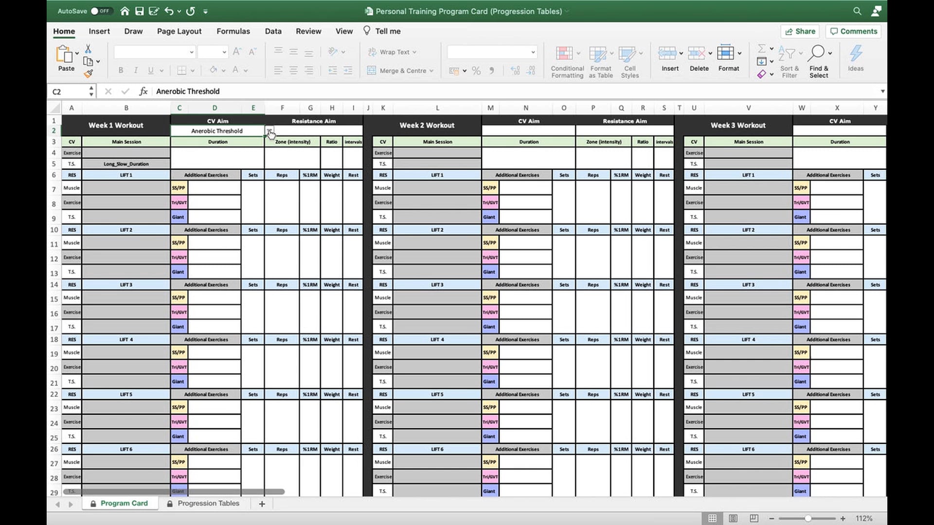Click the Orientation angled text icon

pyautogui.click(x=333, y=52)
